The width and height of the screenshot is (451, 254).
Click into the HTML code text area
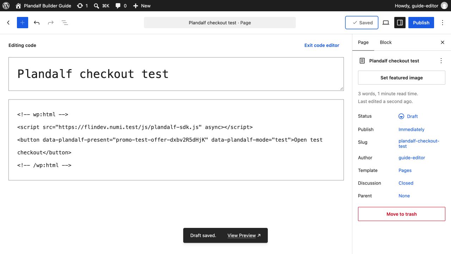coord(176,140)
